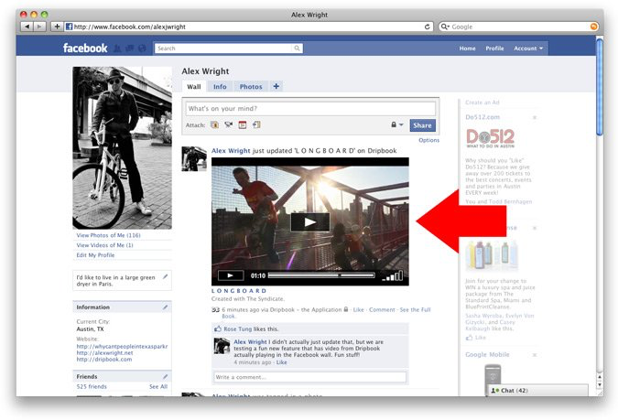Switch to the Wall tab
This screenshot has width=618, height=420.
coord(194,87)
